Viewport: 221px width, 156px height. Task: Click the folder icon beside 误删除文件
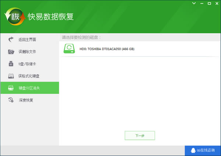tap(11, 52)
